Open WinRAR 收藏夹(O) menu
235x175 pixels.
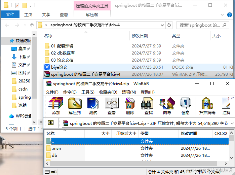pyautogui.click(x=108, y=92)
